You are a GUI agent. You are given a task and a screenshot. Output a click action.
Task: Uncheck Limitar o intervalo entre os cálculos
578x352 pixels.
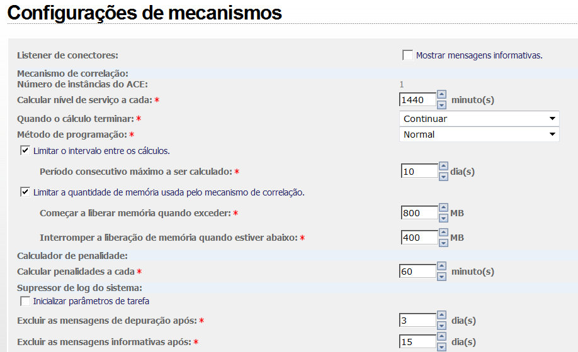click(25, 151)
